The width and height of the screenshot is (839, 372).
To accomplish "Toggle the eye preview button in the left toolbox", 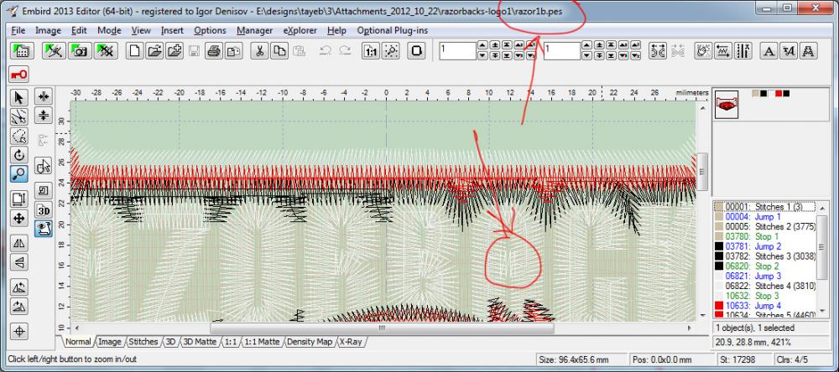I will coord(44,229).
